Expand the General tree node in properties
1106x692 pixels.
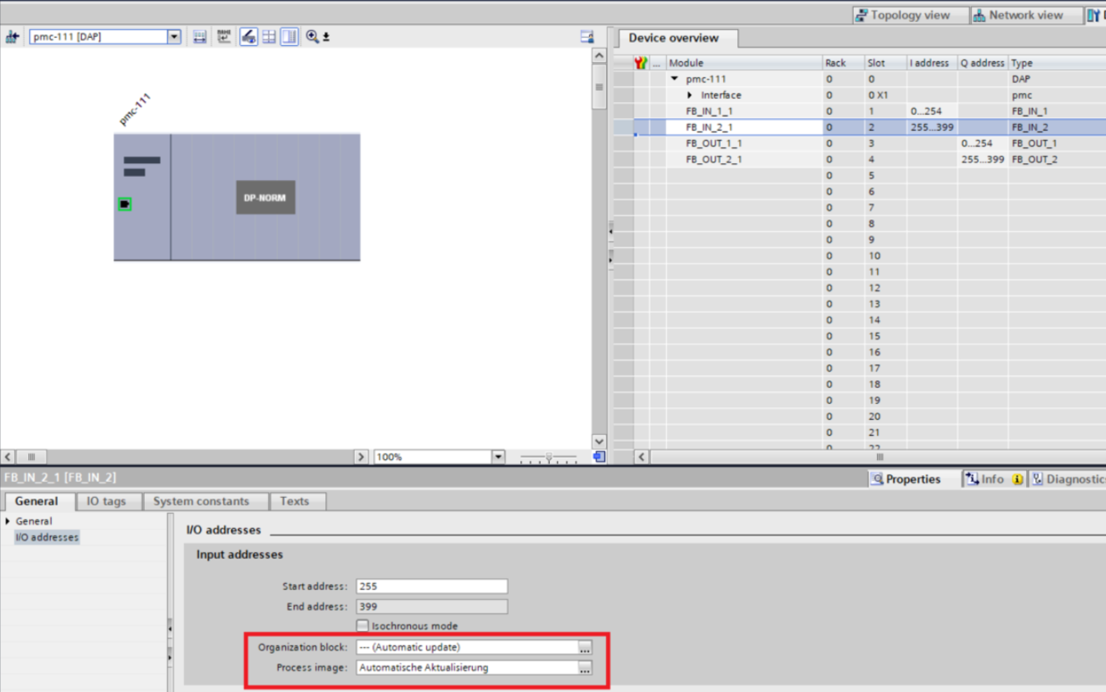tap(8, 521)
